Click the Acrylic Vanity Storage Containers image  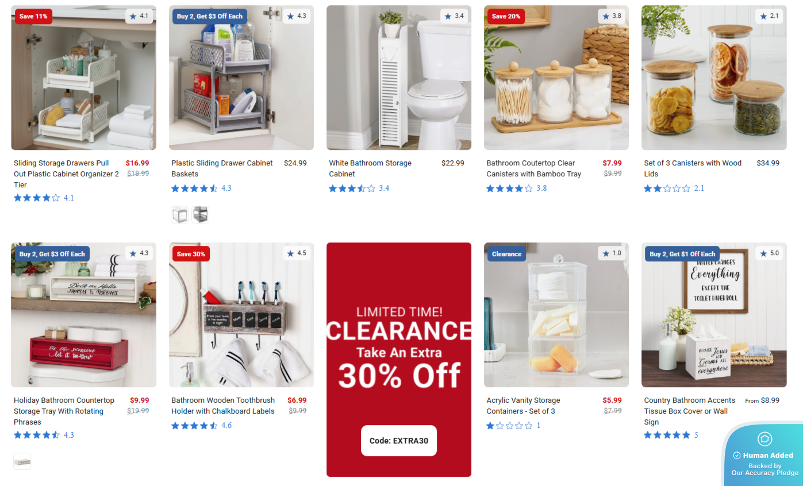coord(556,315)
